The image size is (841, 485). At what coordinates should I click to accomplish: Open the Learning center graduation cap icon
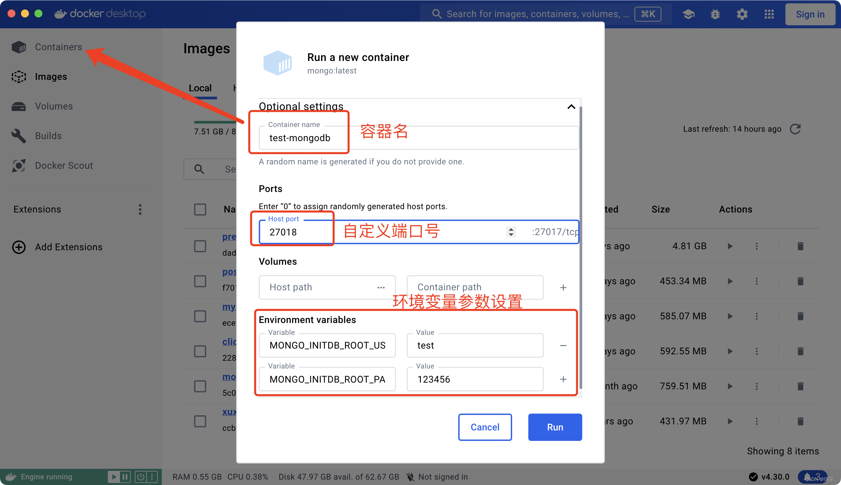[689, 14]
